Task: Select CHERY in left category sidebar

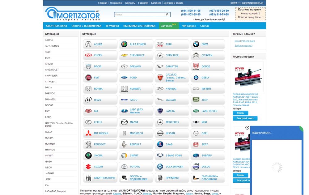Action: coord(49,64)
